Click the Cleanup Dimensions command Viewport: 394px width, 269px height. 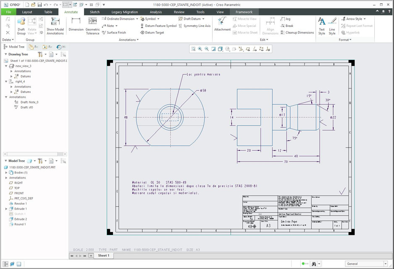click(x=297, y=32)
